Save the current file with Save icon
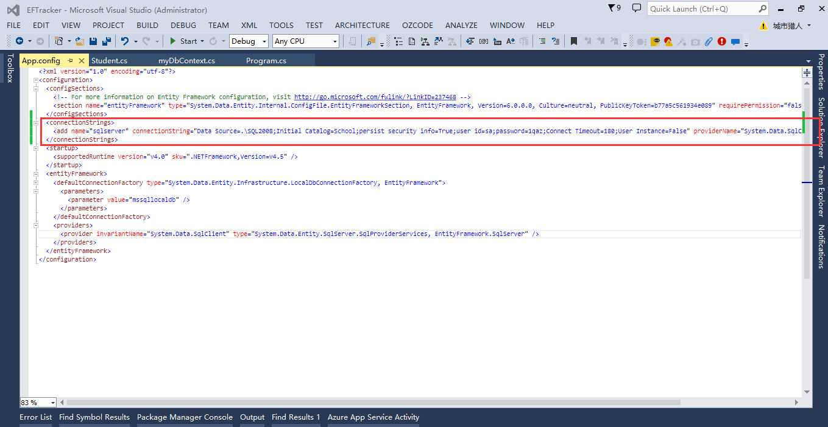This screenshot has width=828, height=427. tap(93, 41)
